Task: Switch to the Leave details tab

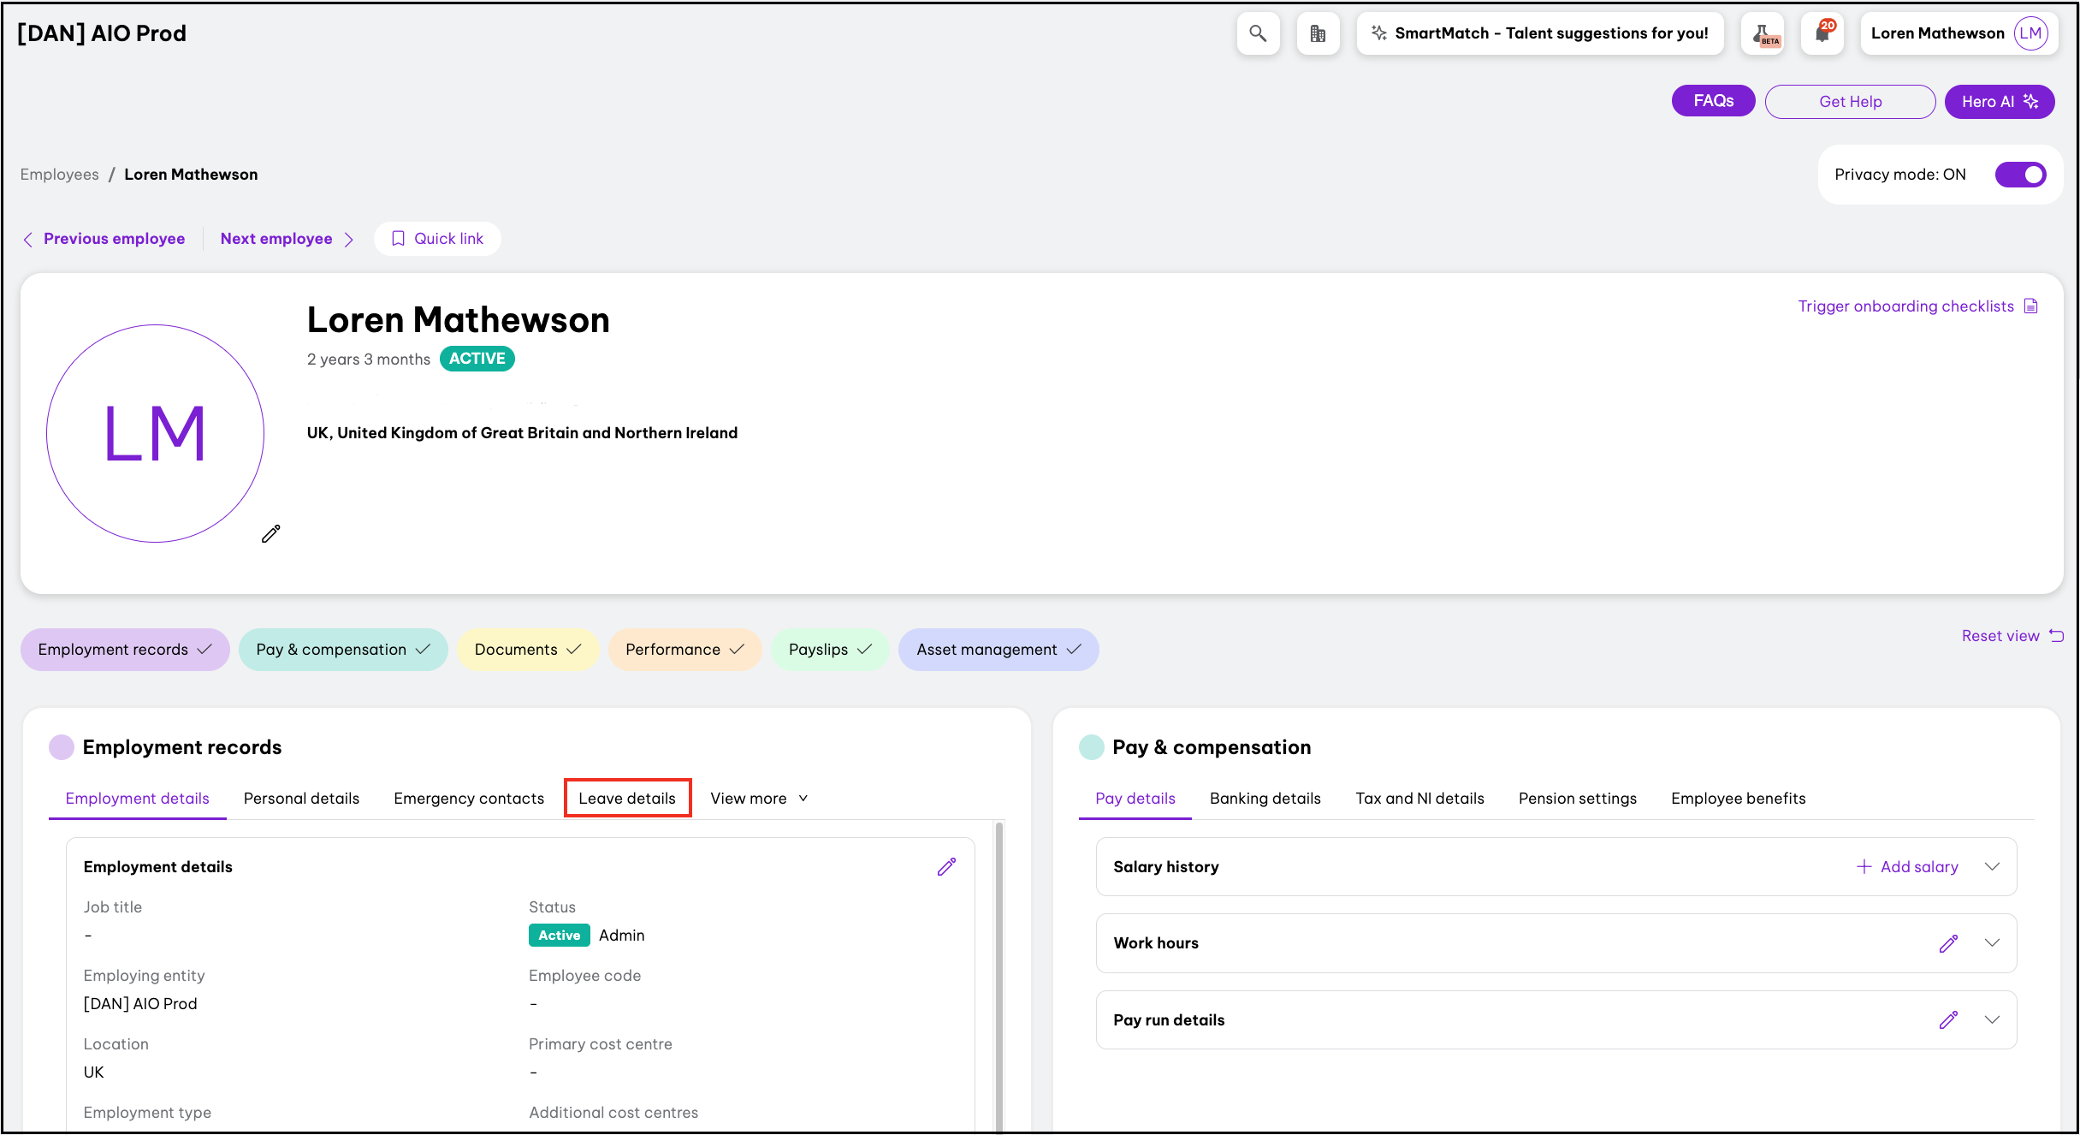Action: pyautogui.click(x=627, y=799)
